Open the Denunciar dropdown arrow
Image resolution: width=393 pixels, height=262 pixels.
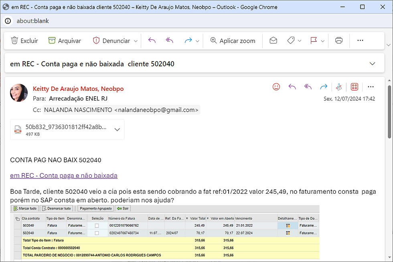pyautogui.click(x=136, y=41)
